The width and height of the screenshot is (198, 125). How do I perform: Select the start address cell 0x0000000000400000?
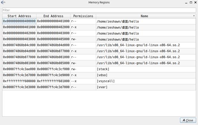pos(19,21)
